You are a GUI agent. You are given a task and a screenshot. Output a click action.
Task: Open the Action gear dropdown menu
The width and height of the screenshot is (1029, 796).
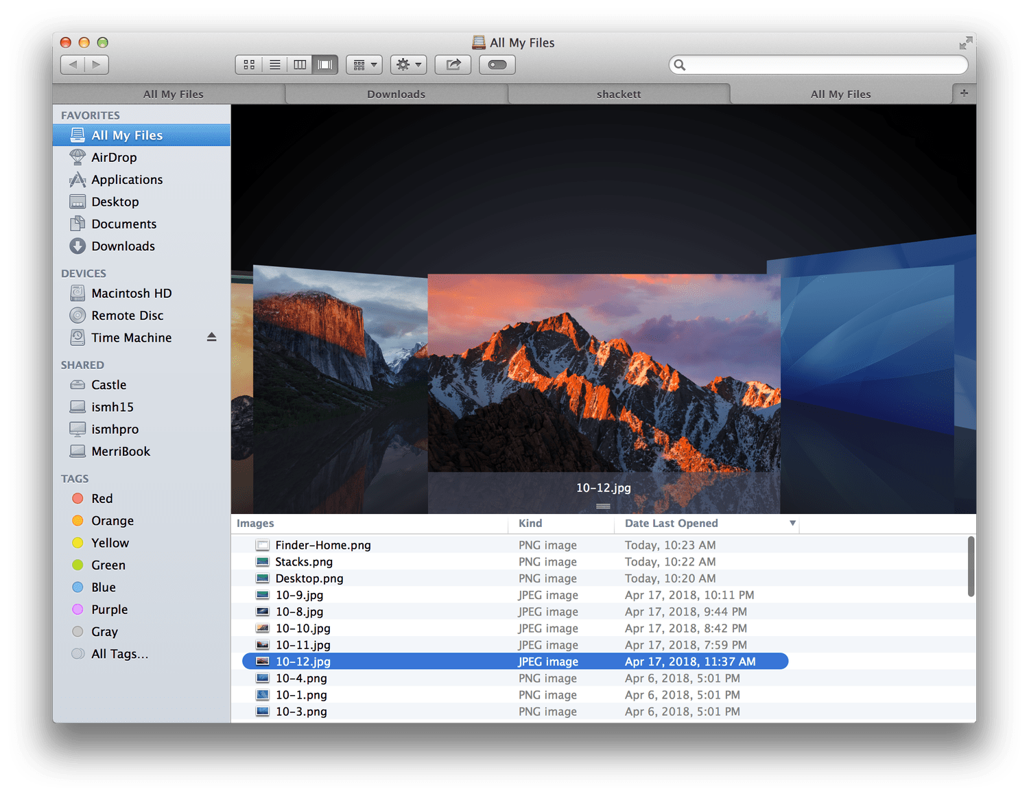point(408,65)
